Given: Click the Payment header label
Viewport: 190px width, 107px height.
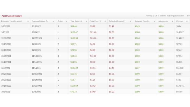Looking at the screenshot, I should [x=180, y=21].
